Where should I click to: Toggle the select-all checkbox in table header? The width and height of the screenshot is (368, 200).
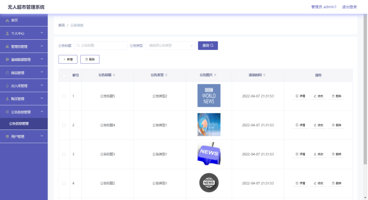64,75
